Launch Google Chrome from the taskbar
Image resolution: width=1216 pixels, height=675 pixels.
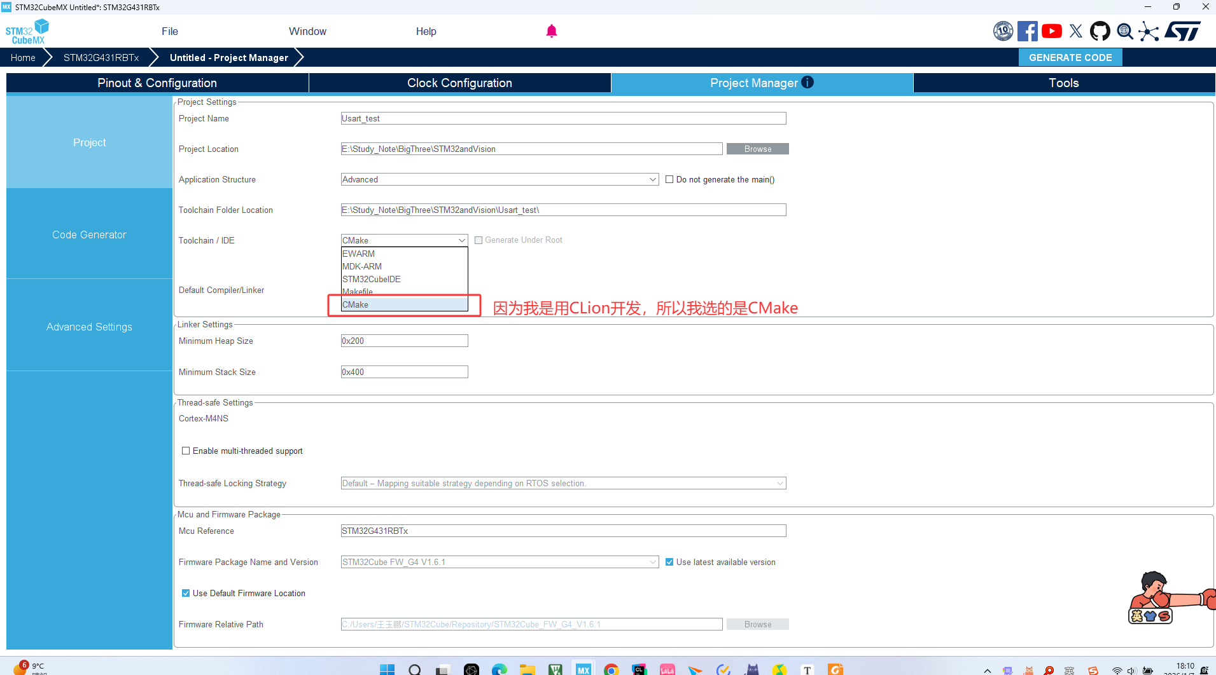click(x=611, y=669)
